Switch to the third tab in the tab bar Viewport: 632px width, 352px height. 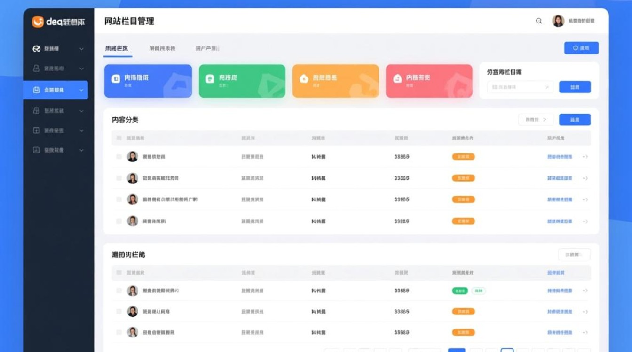pos(207,47)
